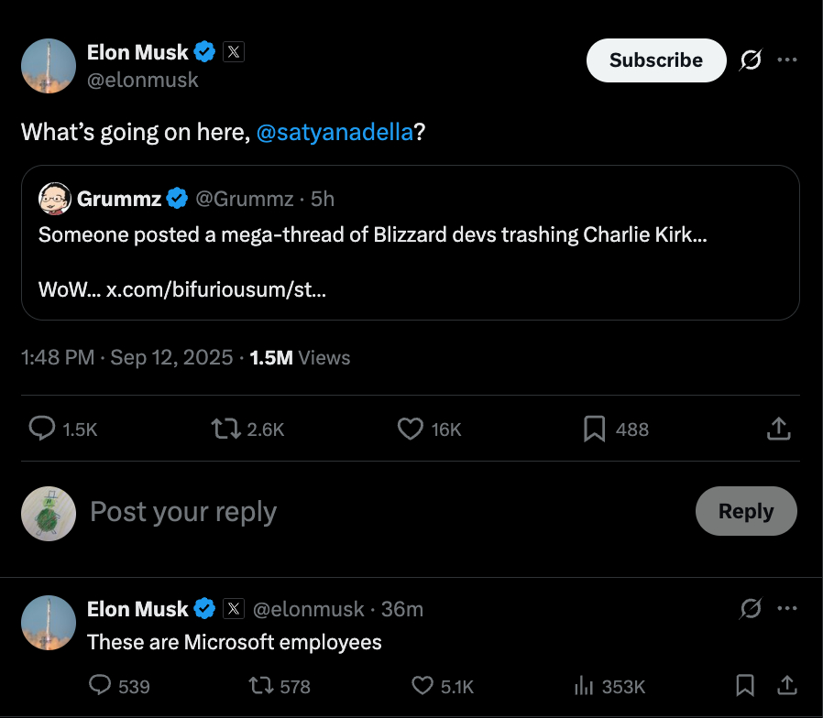823x718 pixels.
Task: Like the main post with heart icon
Action: click(410, 429)
